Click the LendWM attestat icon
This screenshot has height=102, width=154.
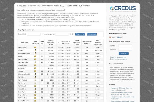[x=35, y=92]
